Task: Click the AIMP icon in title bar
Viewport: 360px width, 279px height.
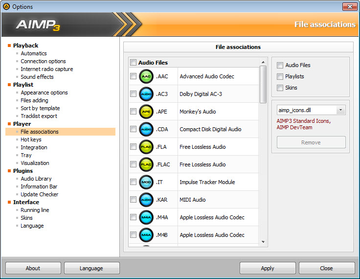Action: coord(6,7)
